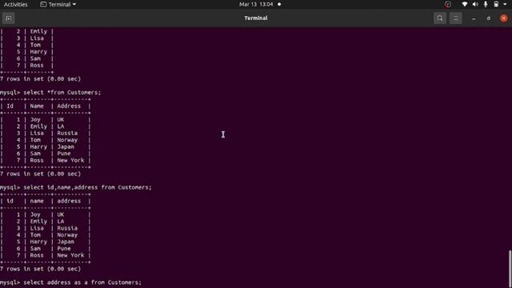Maximize the Terminal window
Viewport: 512px width, 288px height.
tap(489, 18)
